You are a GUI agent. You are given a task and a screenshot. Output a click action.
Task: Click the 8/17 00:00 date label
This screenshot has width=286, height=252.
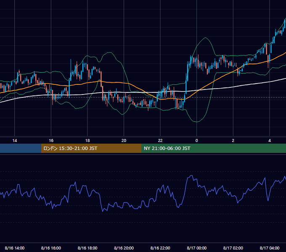(197, 248)
